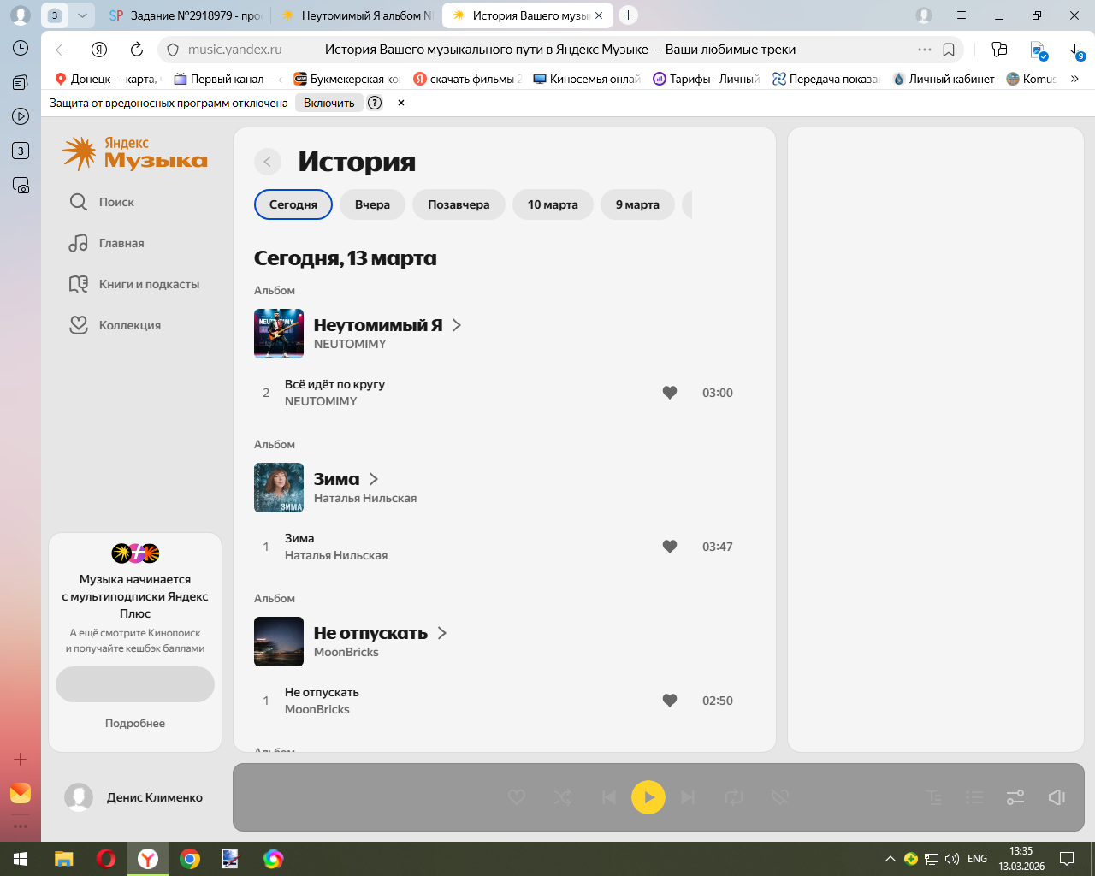Open screenshot tool in browser side panel

[x=21, y=185]
